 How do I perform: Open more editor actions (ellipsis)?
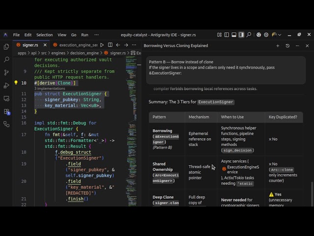click(x=134, y=45)
